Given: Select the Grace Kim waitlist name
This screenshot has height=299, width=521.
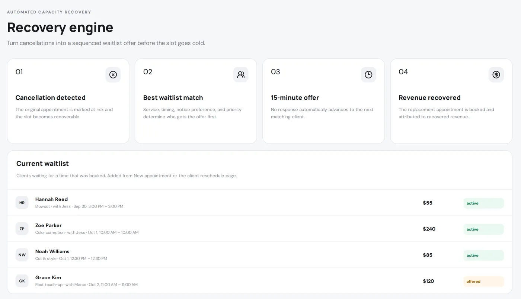Looking at the screenshot, I should click(x=48, y=277).
